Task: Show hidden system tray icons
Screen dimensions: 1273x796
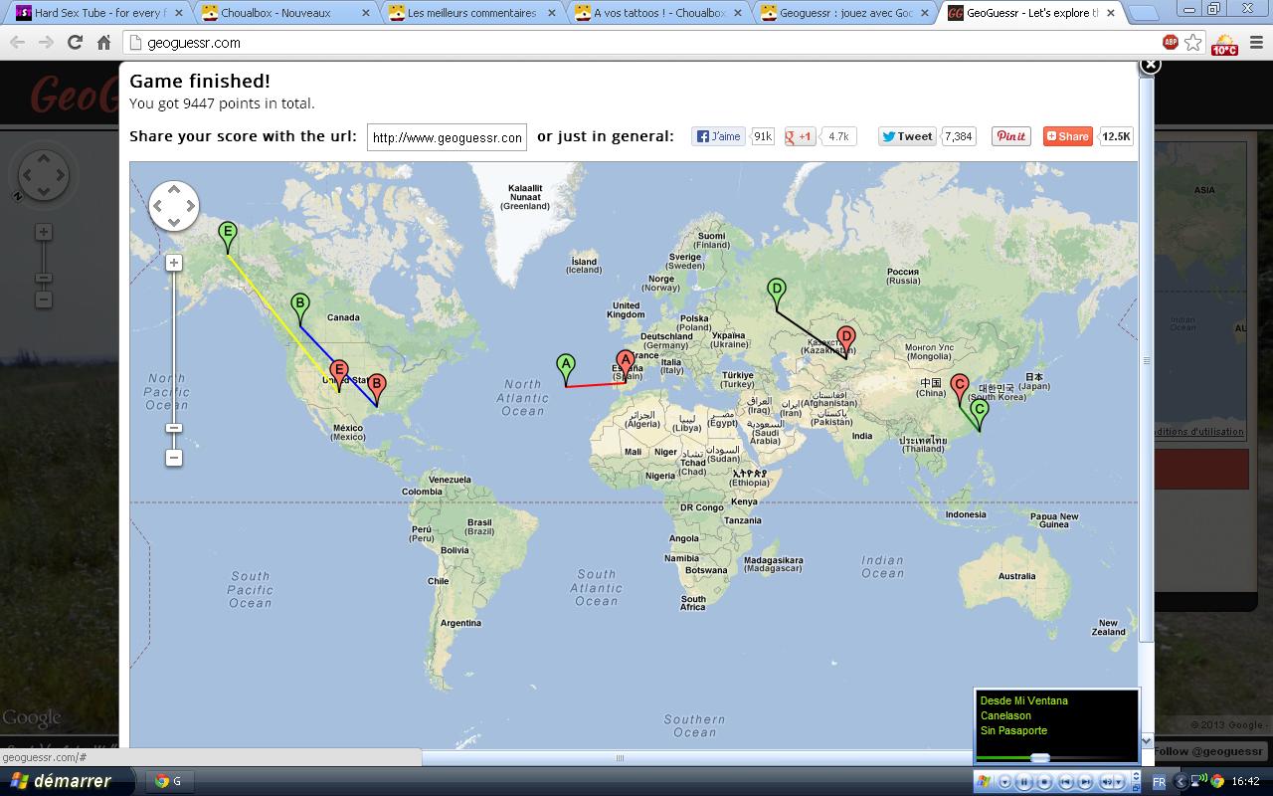Action: (1182, 782)
